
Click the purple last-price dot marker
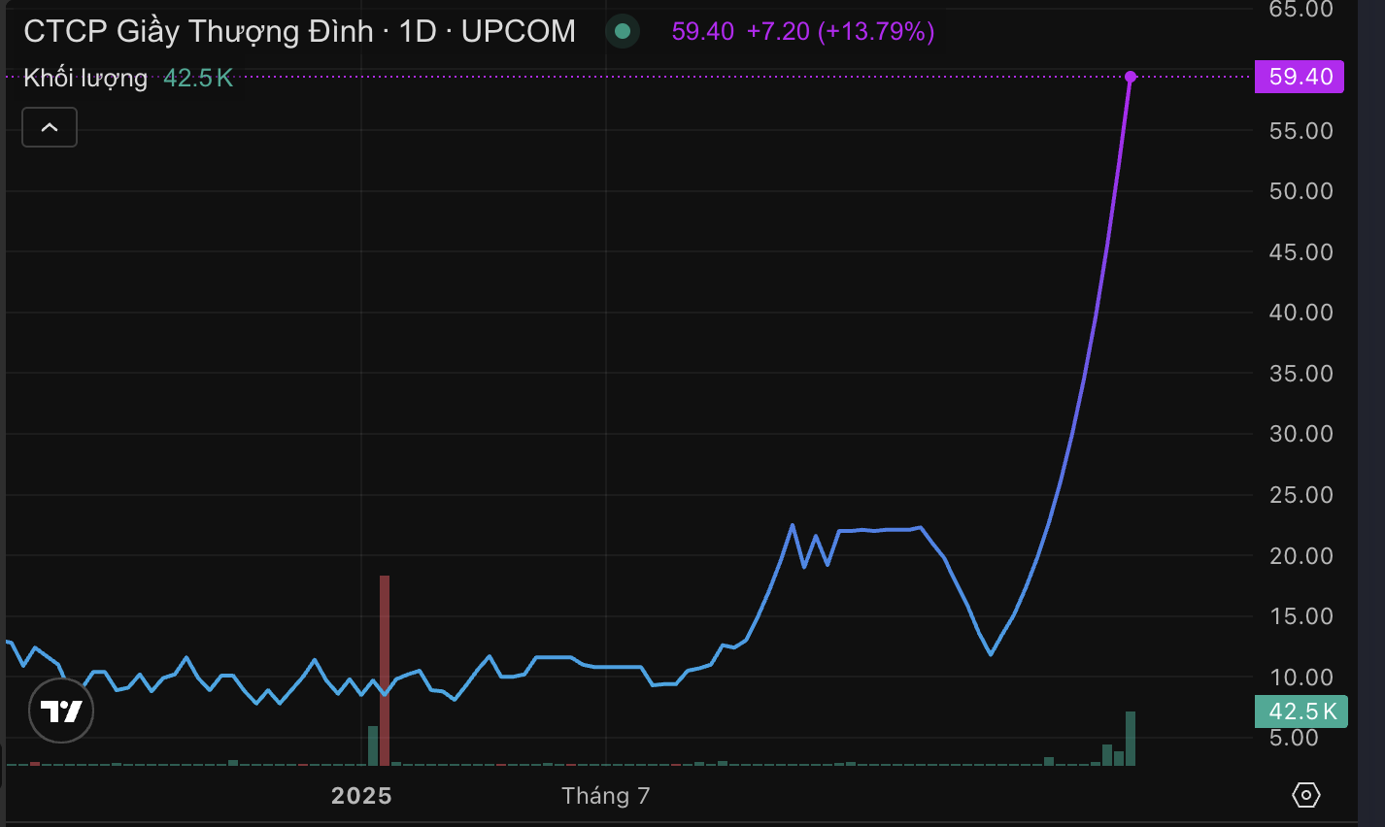tap(1131, 77)
